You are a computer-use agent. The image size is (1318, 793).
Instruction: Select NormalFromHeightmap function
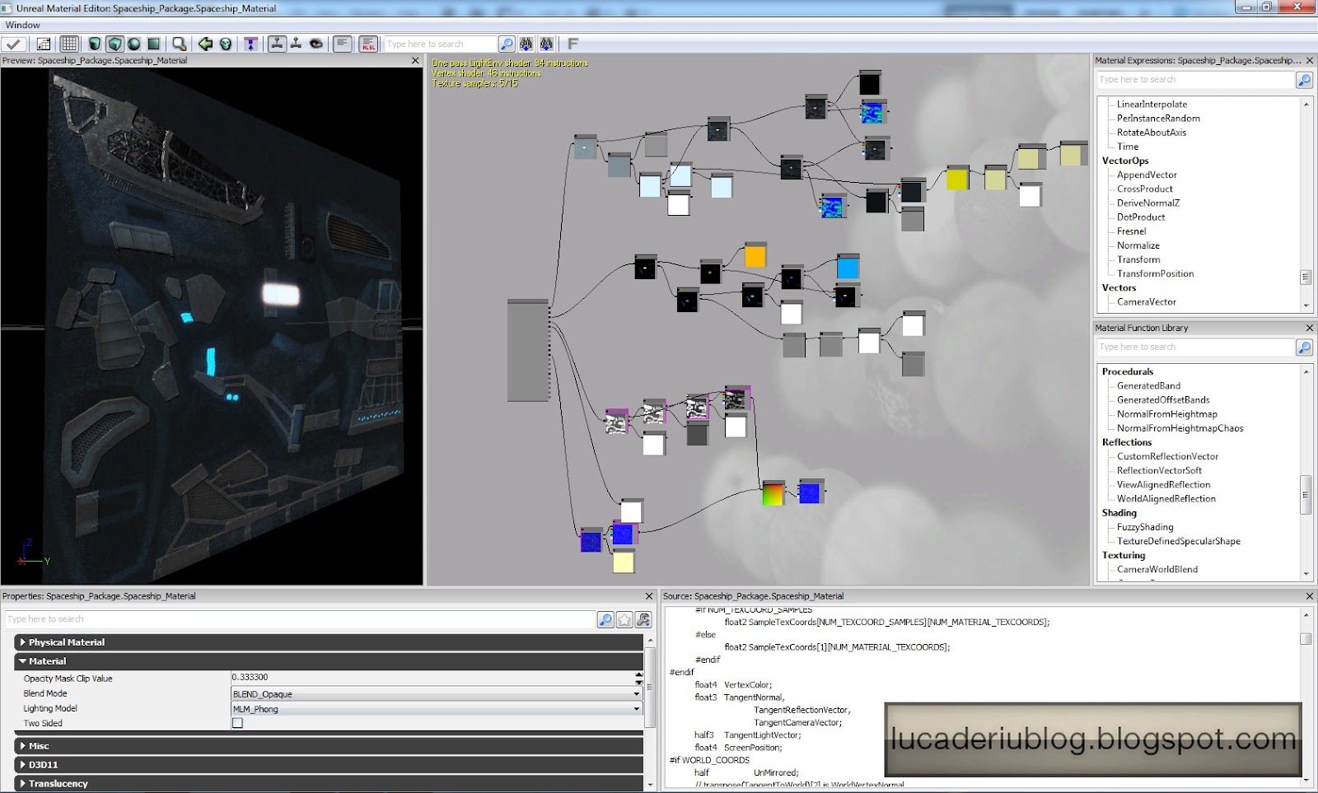point(1166,414)
